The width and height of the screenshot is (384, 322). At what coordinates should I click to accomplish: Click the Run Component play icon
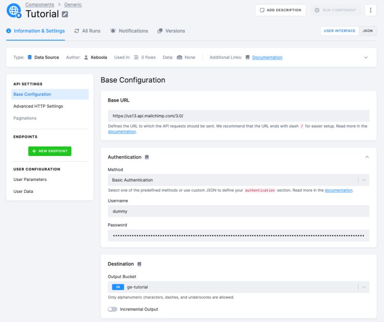(318, 10)
